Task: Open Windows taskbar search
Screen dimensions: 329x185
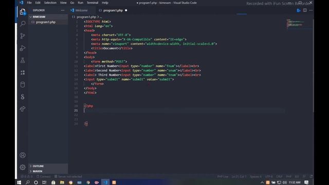Action: 27,182
